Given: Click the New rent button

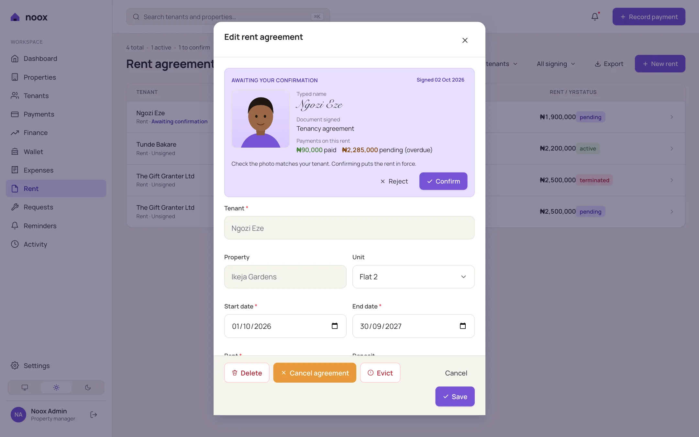Looking at the screenshot, I should click(x=660, y=64).
